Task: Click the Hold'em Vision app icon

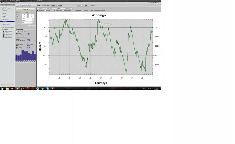Action: (3, 34)
